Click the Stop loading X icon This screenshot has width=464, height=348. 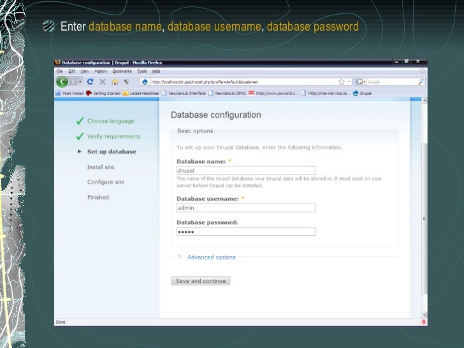(x=103, y=82)
